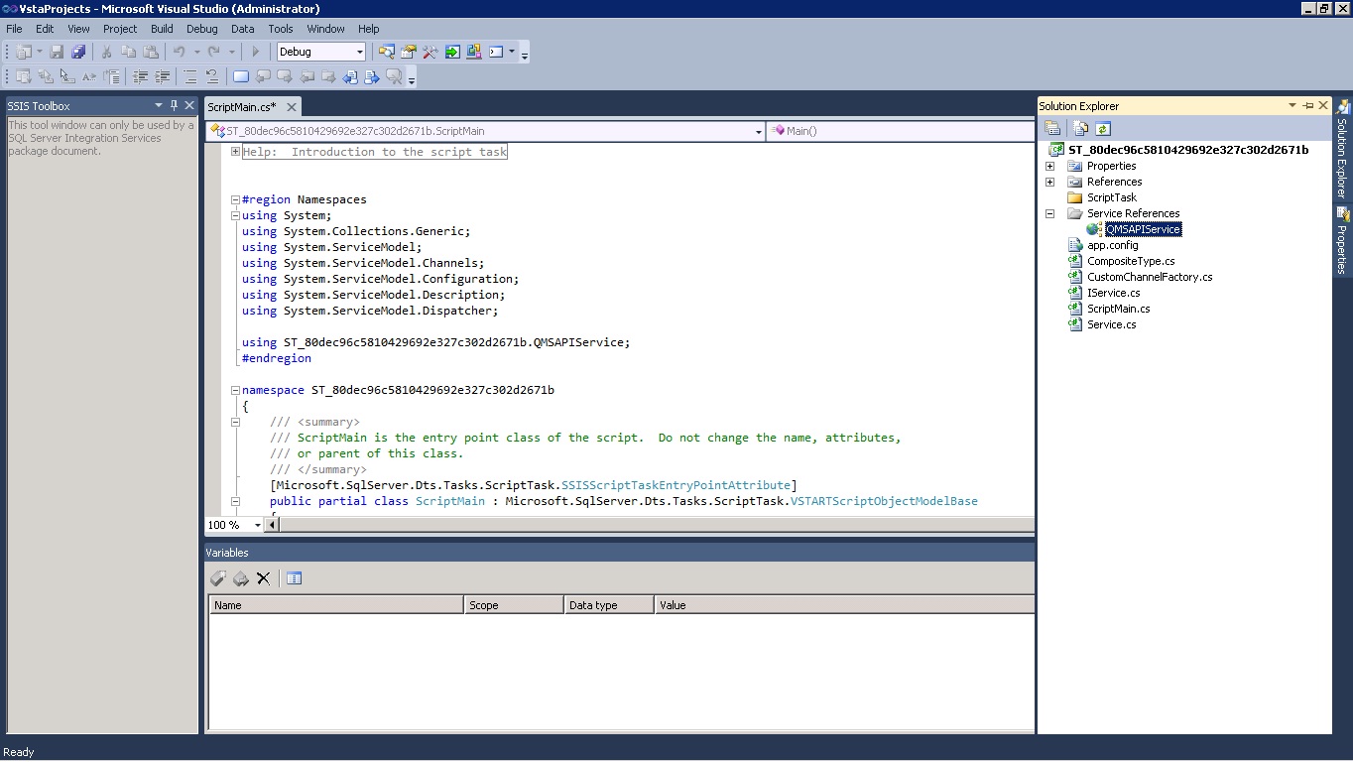Click the Scope column header in Variables
The width and height of the screenshot is (1353, 762).
pos(514,604)
